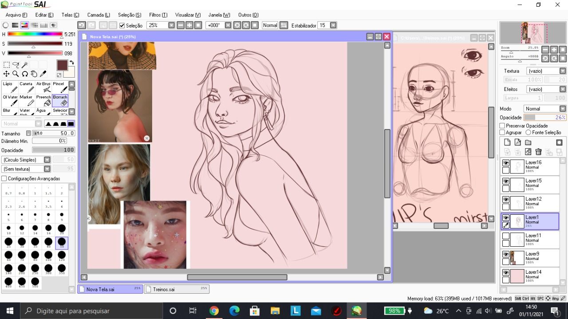Click the undo button in toolbar
The height and width of the screenshot is (319, 568).
click(81, 25)
